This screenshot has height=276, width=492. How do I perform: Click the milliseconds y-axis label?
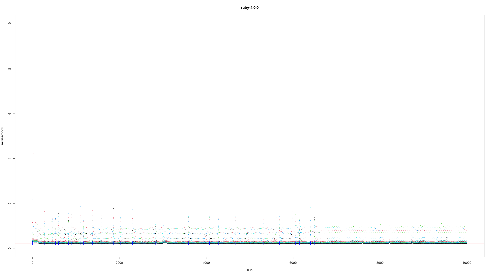click(3, 136)
